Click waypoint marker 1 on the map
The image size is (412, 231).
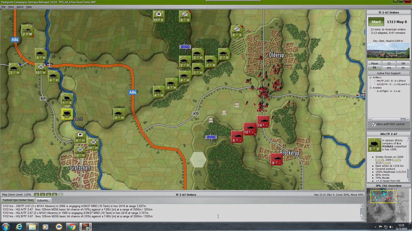pyautogui.click(x=224, y=112)
